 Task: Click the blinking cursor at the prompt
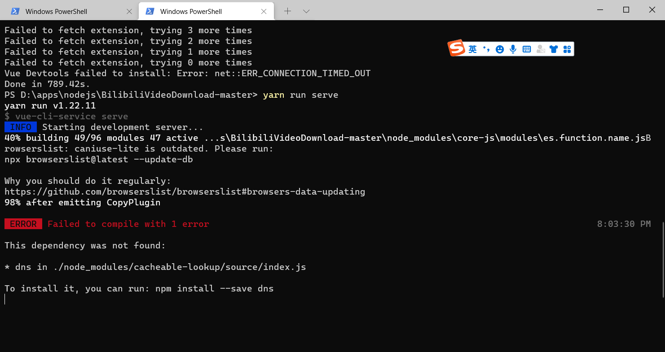5,299
